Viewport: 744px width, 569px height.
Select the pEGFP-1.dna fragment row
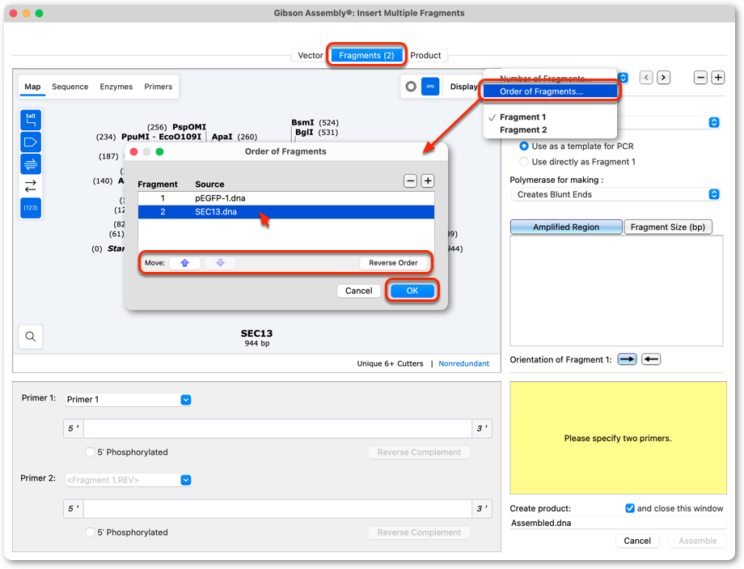tap(285, 198)
